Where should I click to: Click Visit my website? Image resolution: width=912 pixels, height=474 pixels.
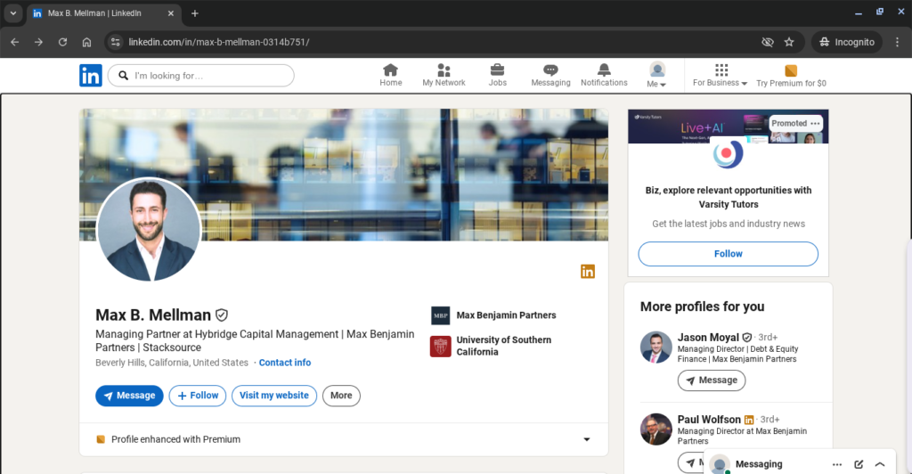pyautogui.click(x=274, y=396)
